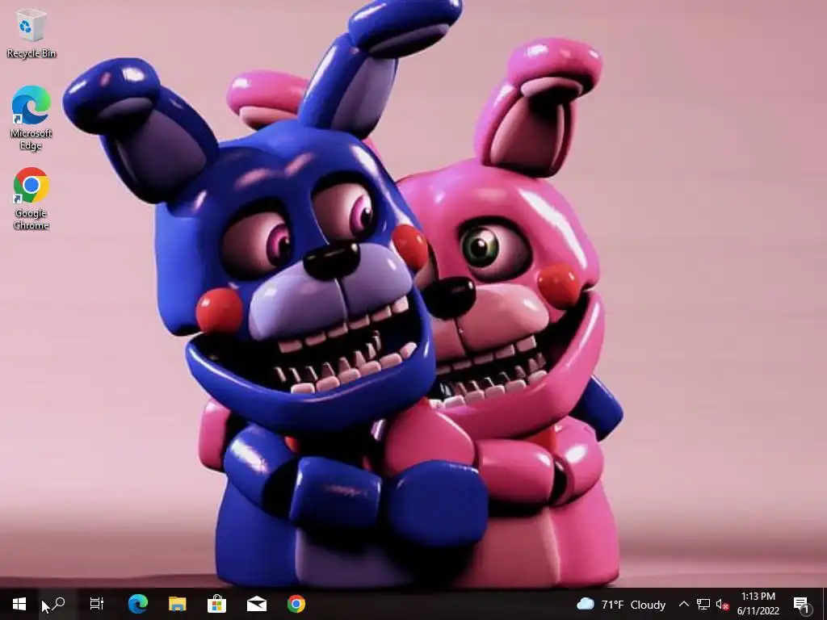Open the 1:13 PM clock calendar
The image size is (827, 620).
(758, 604)
